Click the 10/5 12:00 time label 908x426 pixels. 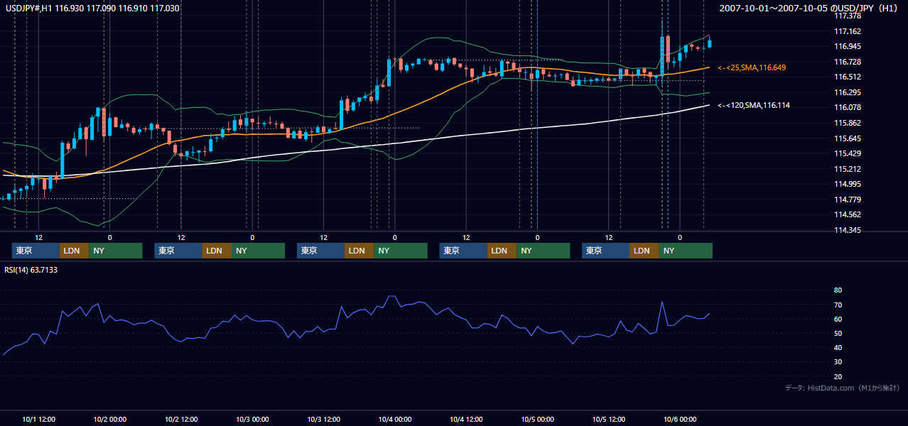[x=609, y=419]
